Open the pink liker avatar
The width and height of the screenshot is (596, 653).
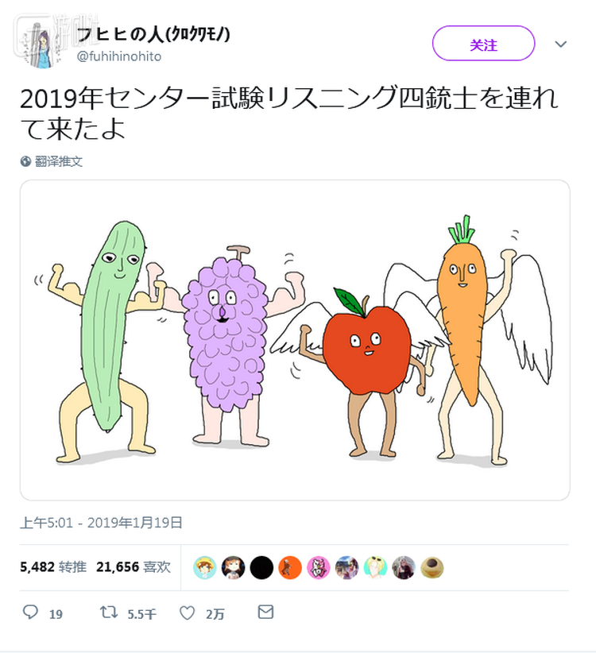pos(319,567)
